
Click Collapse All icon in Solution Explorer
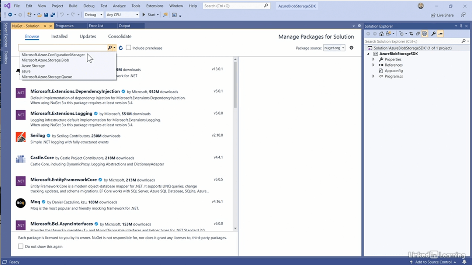pyautogui.click(x=418, y=34)
